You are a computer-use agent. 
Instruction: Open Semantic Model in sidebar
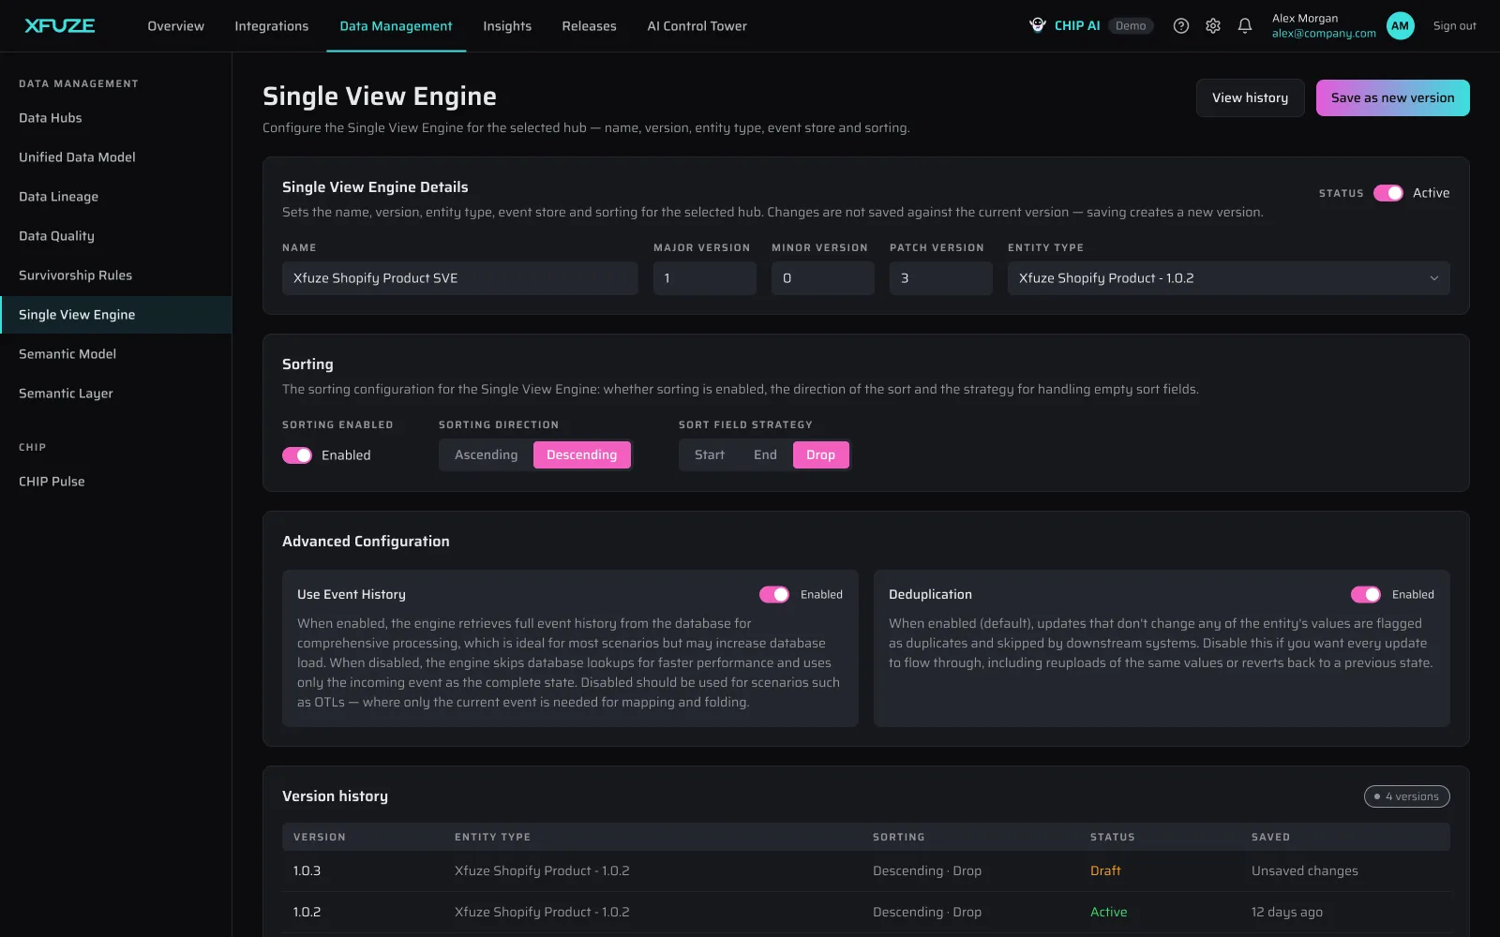click(115, 354)
